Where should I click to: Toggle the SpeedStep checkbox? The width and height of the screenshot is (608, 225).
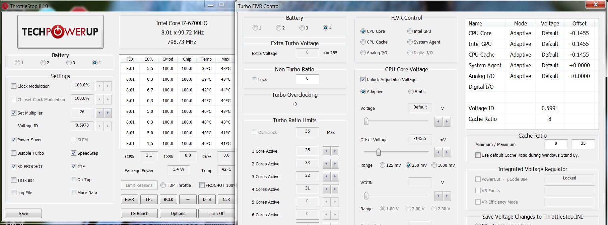pos(74,153)
